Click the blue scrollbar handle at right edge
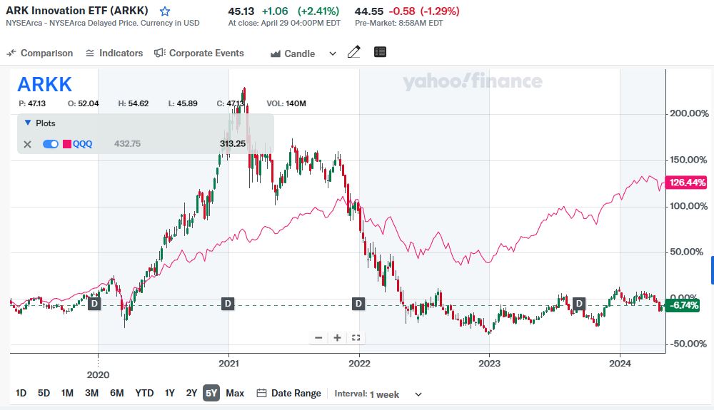 [712, 270]
